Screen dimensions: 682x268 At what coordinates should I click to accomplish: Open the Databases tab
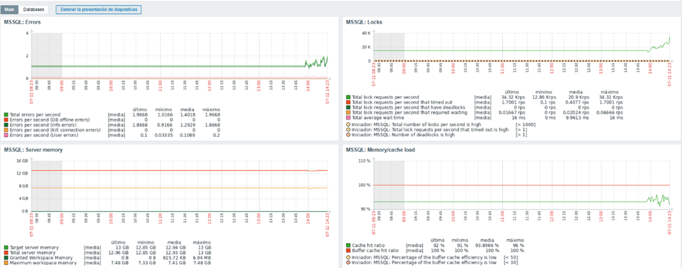(33, 10)
